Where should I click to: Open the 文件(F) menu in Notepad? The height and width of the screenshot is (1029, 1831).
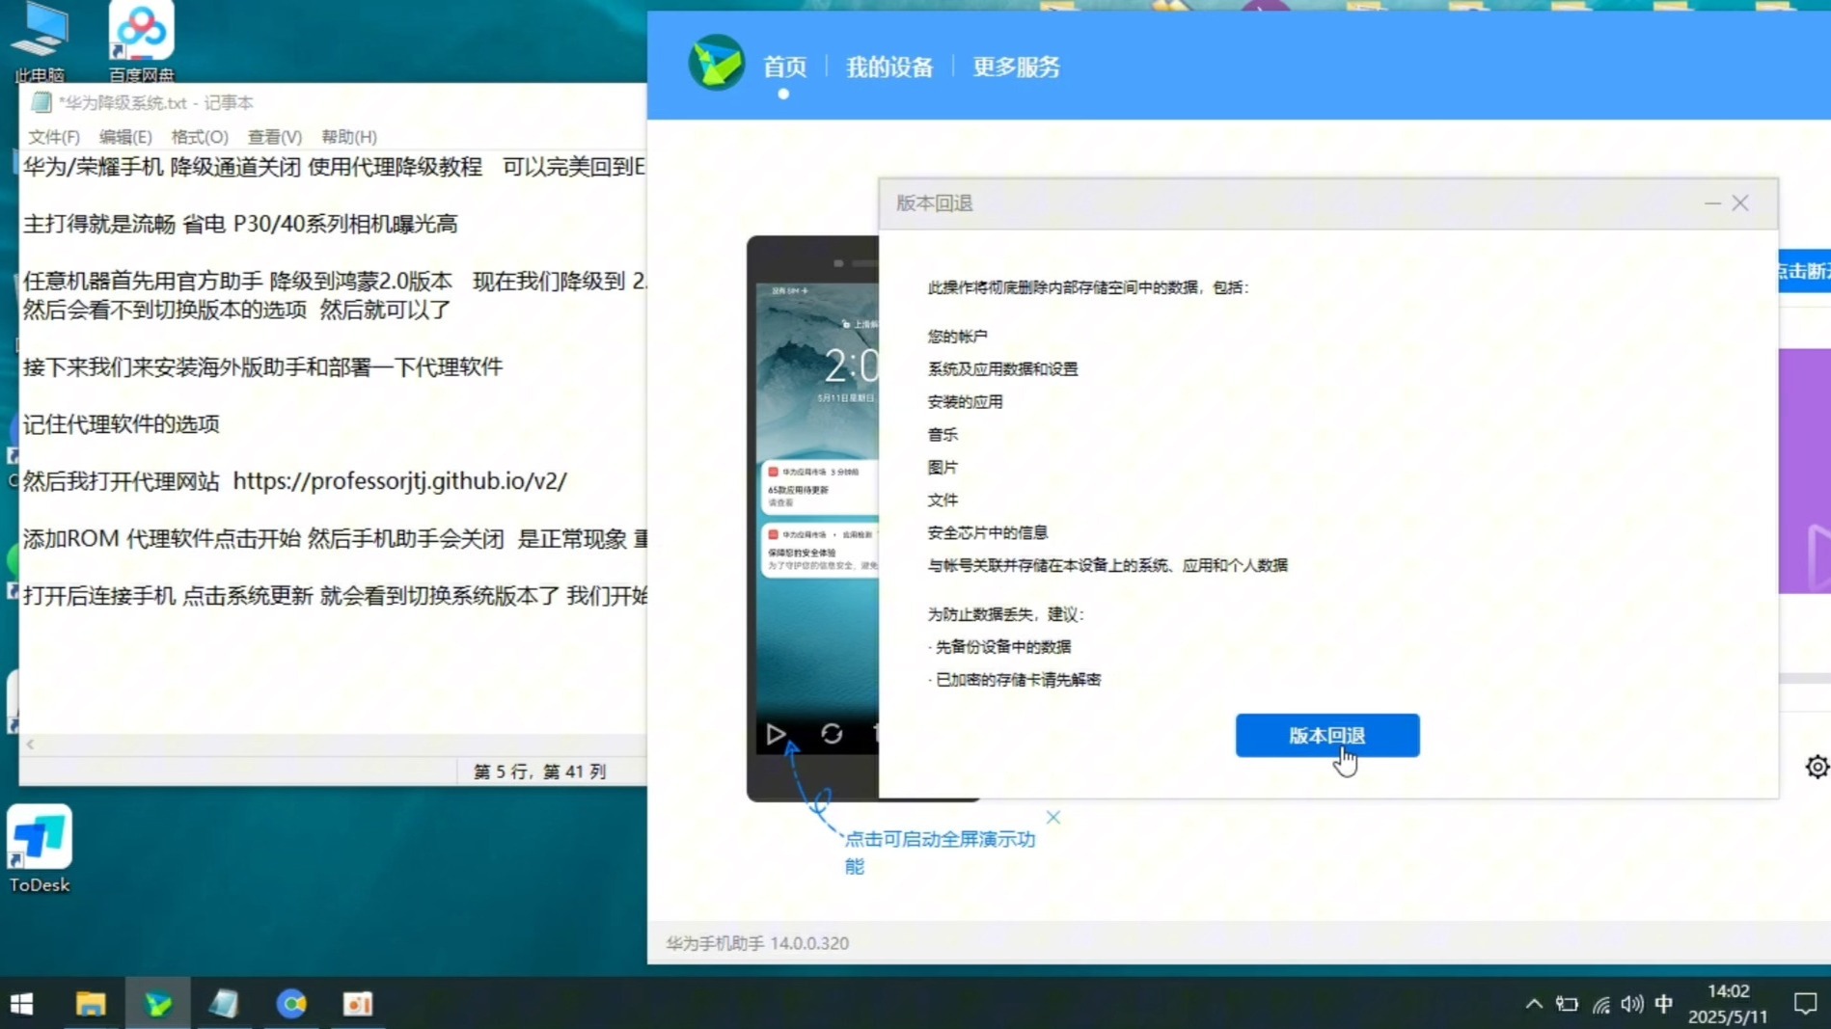[54, 137]
